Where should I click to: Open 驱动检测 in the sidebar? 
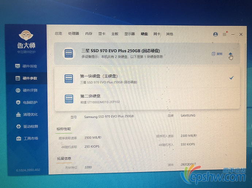tap(27, 126)
